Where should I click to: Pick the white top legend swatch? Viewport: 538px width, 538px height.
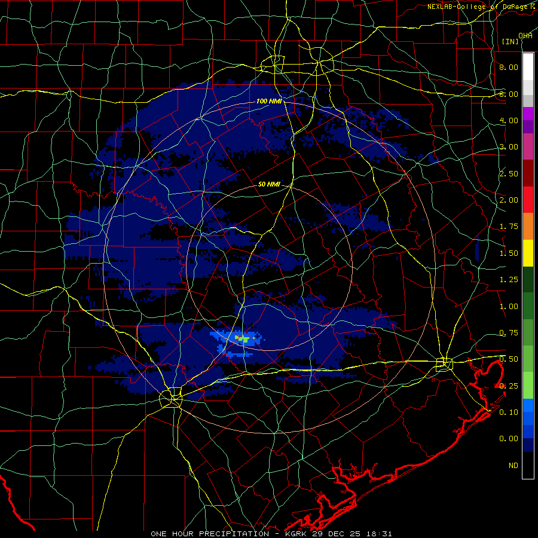pyautogui.click(x=528, y=67)
